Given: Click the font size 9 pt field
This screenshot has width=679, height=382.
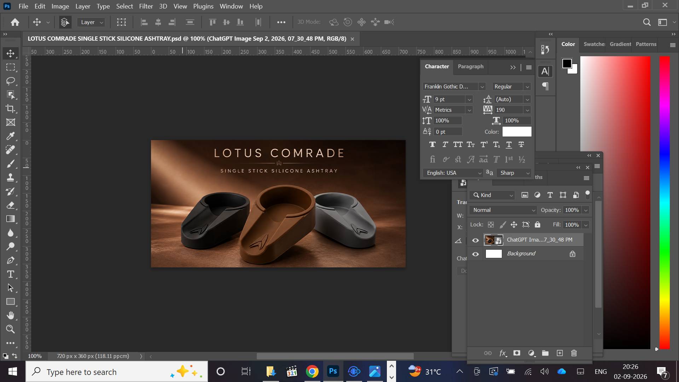Looking at the screenshot, I should pyautogui.click(x=453, y=99).
